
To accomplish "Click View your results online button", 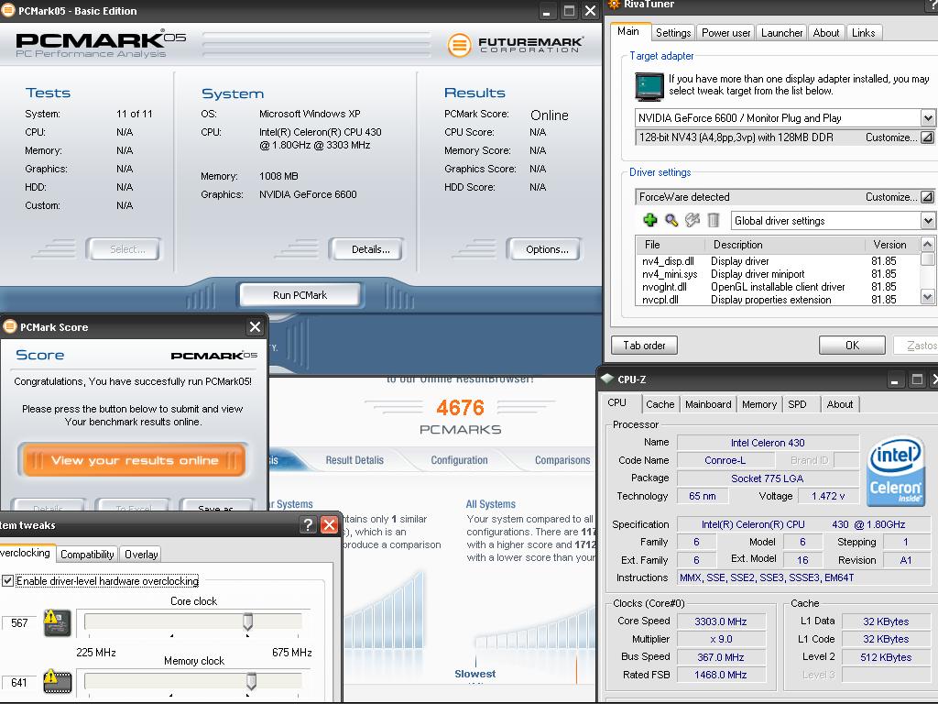I will (x=135, y=460).
